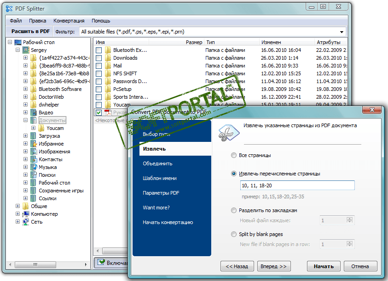
Task: Expand the Компьютер tree node
Action: point(17,214)
